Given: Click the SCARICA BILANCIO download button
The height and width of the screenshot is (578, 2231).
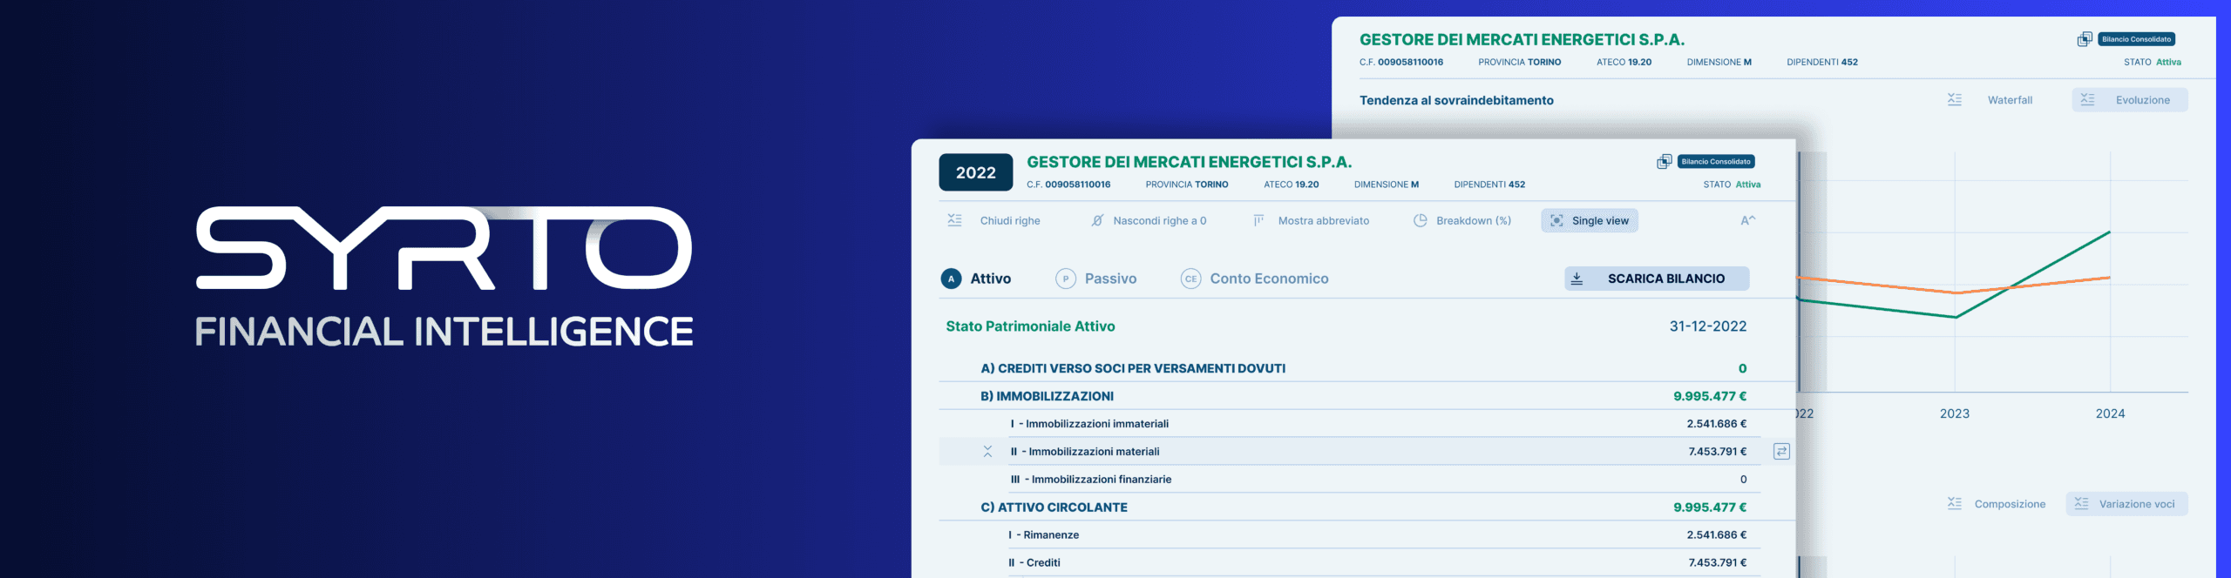Looking at the screenshot, I should coord(1657,279).
